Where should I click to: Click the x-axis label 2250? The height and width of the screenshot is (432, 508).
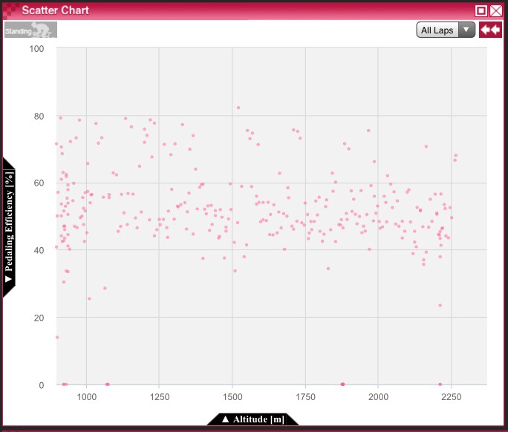(451, 397)
